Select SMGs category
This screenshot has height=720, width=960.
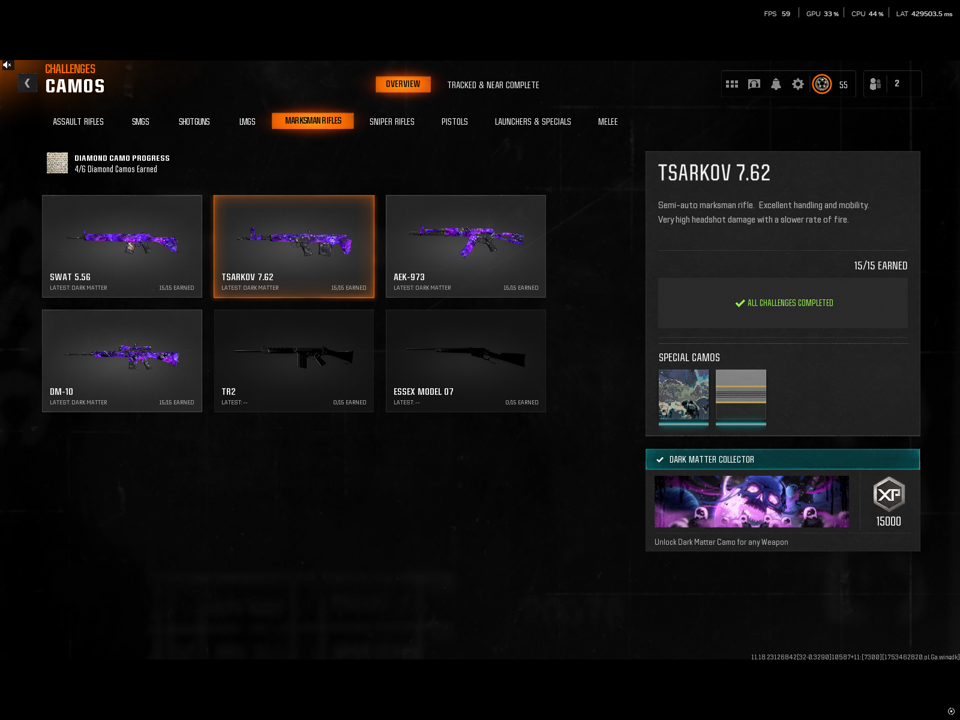140,122
